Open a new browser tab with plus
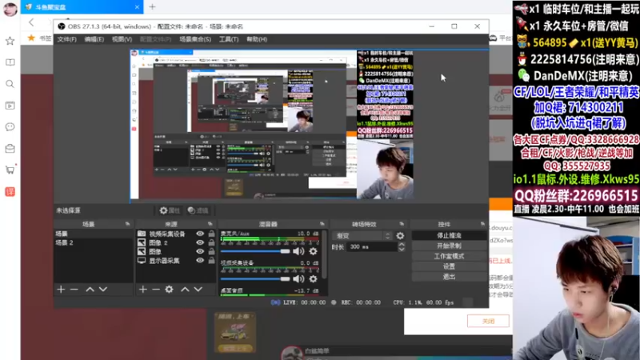Screen dimensions: 640x360 click(152, 6)
